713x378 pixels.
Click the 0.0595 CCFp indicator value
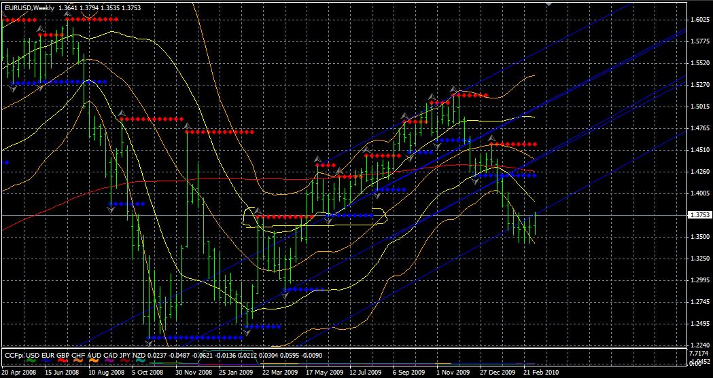[x=289, y=356]
